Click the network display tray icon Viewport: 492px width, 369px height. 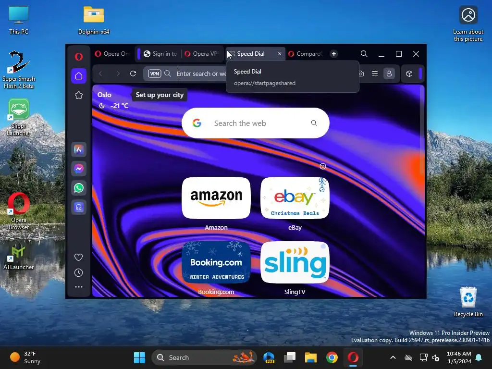(423, 357)
